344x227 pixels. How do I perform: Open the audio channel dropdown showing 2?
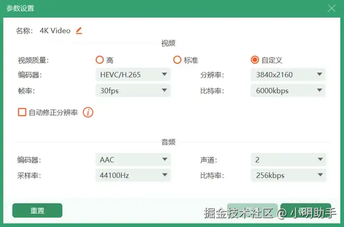click(x=288, y=159)
